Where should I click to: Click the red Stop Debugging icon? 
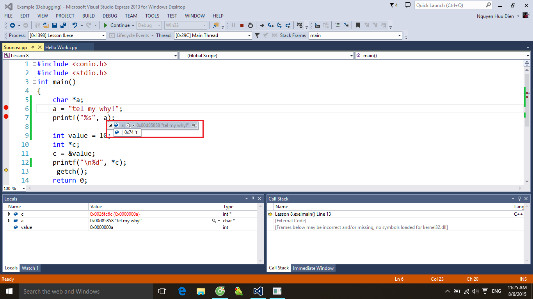pos(242,25)
